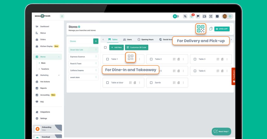Open the store delivery QR code icon
The height and width of the screenshot is (139, 267).
[x=201, y=29]
